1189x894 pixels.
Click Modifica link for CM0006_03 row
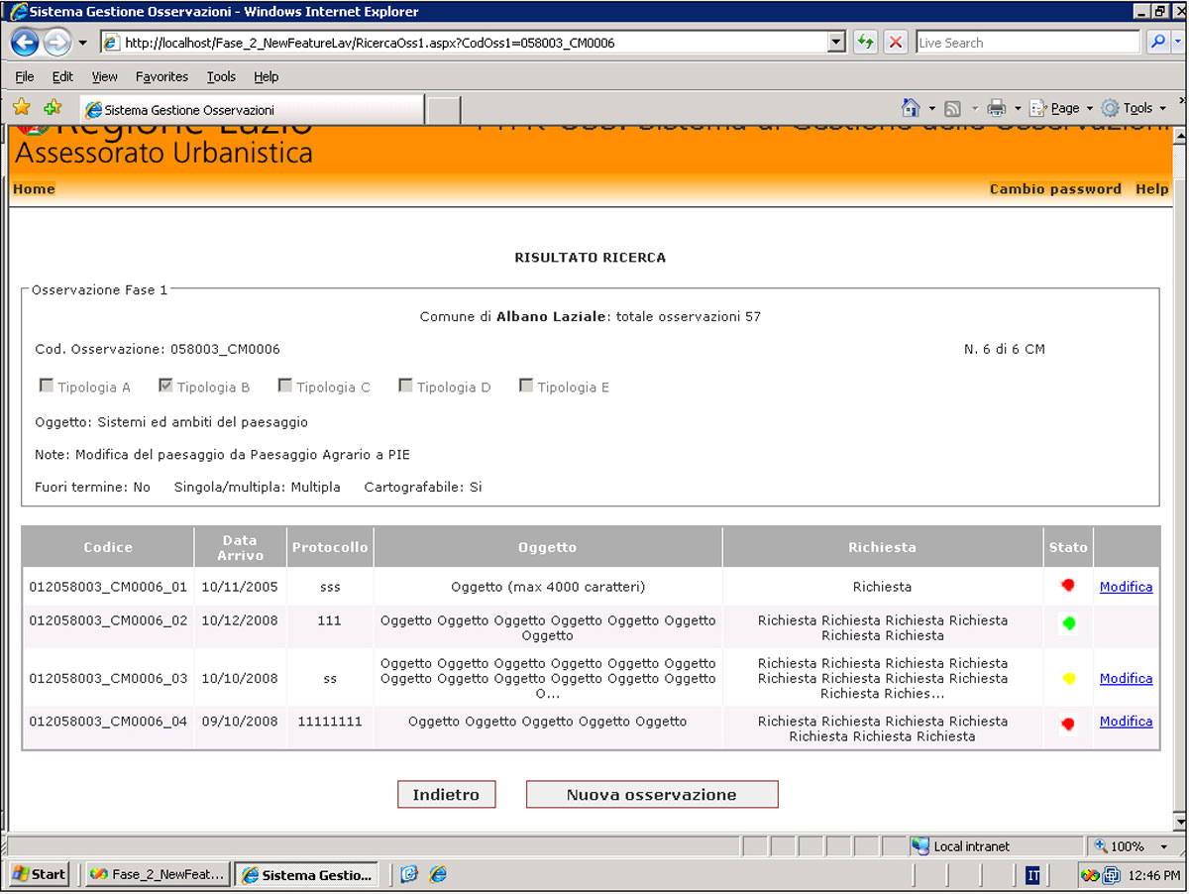click(x=1126, y=679)
